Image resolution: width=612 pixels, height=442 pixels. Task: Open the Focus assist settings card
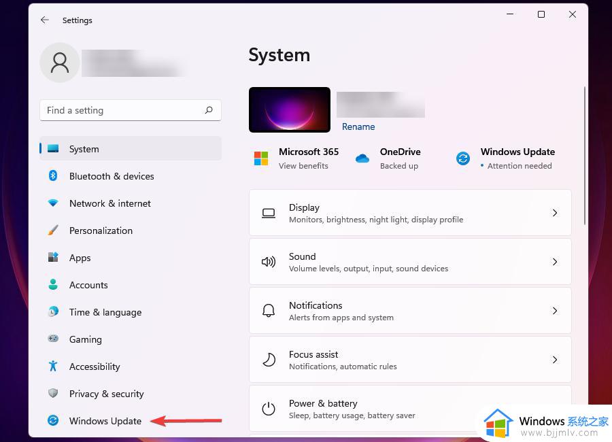pos(410,360)
